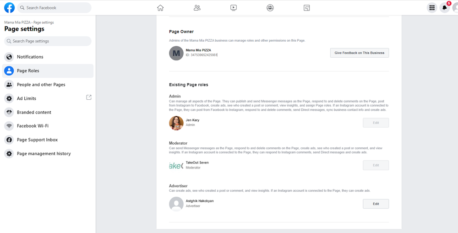Open the Home feed icon

pos(160,8)
